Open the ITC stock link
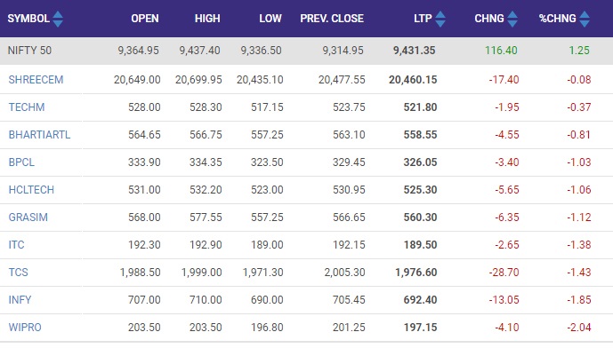The height and width of the screenshot is (348, 613). tap(16, 245)
